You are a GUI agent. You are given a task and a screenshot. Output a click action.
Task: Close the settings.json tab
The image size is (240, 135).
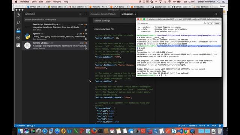click(x=135, y=14)
